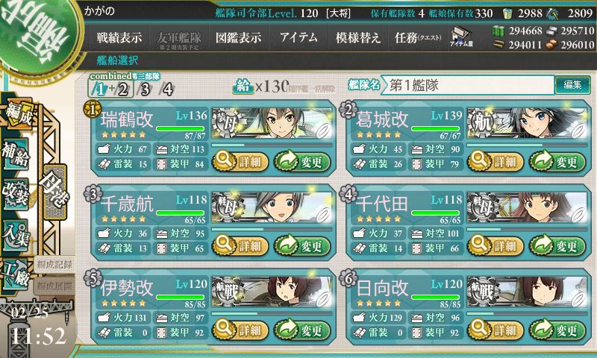Switch to fleet tab 3
The width and height of the screenshot is (597, 358).
pyautogui.click(x=145, y=89)
